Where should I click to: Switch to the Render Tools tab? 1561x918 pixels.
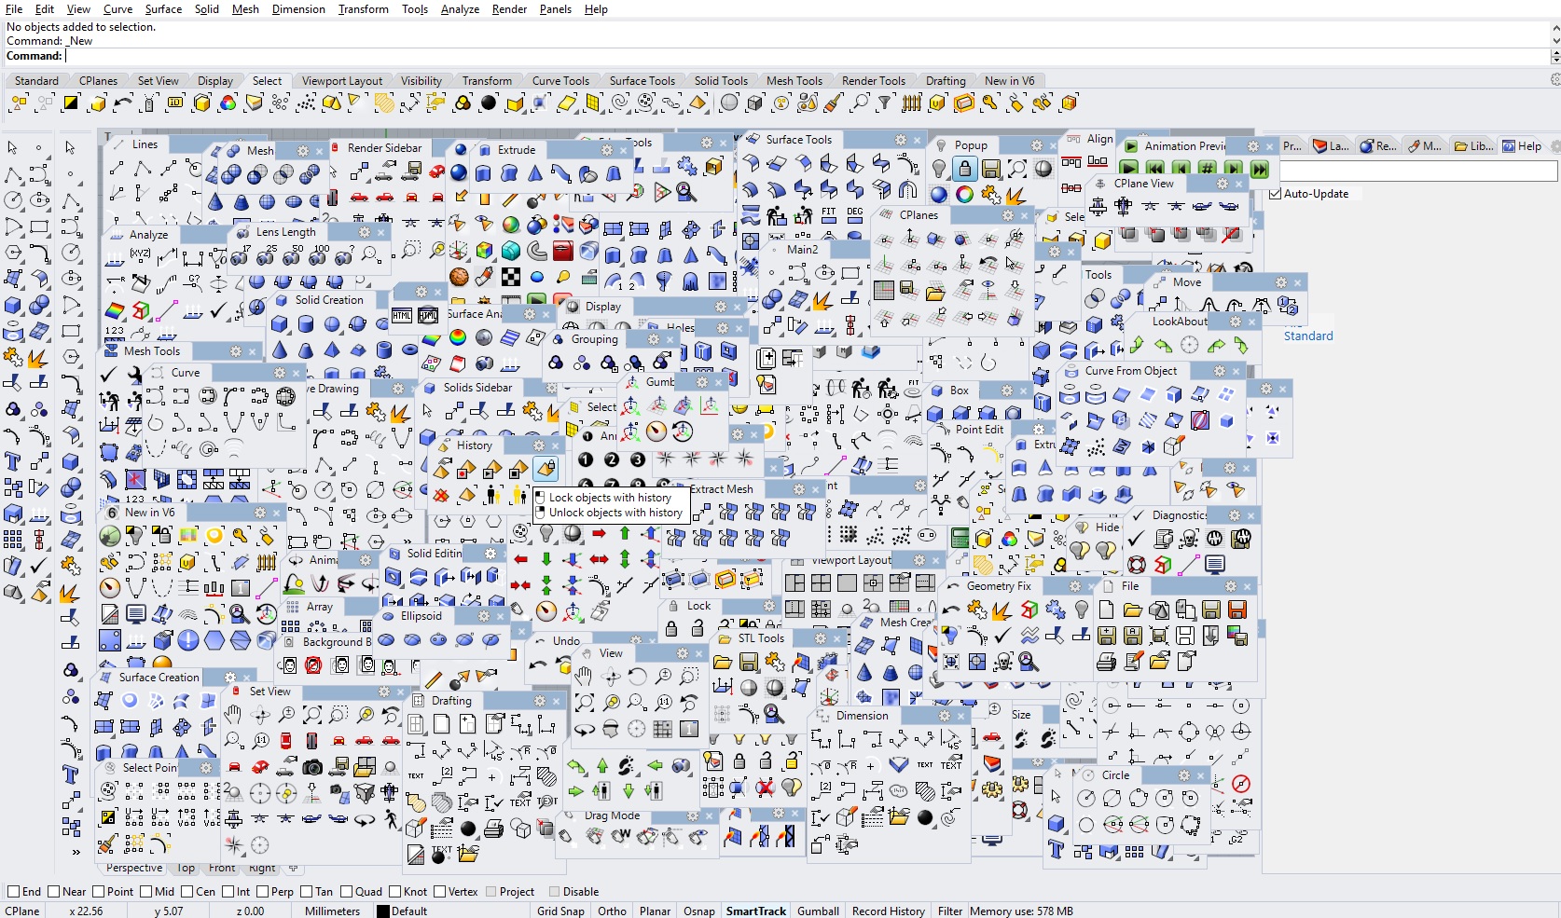point(873,80)
